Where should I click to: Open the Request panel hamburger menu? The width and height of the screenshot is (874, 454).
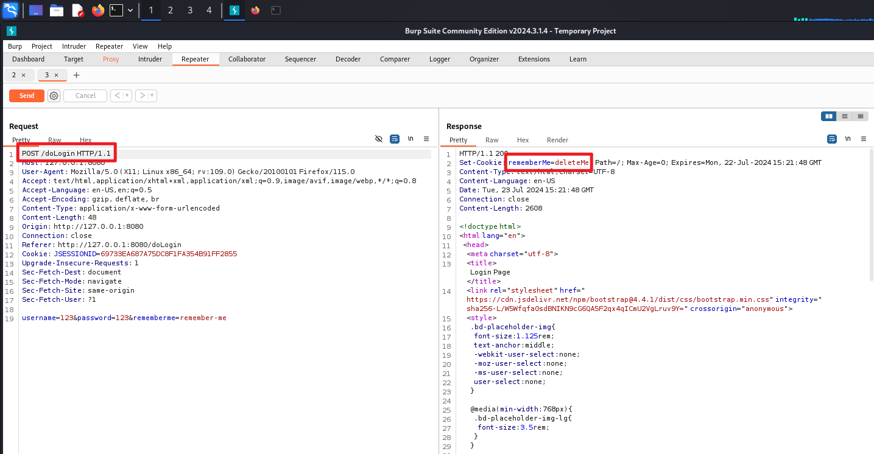[x=426, y=139]
